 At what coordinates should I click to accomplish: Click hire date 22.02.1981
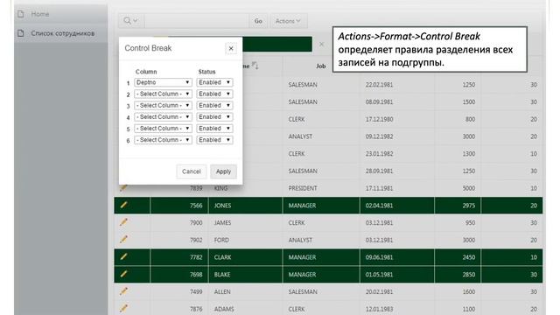click(x=379, y=85)
